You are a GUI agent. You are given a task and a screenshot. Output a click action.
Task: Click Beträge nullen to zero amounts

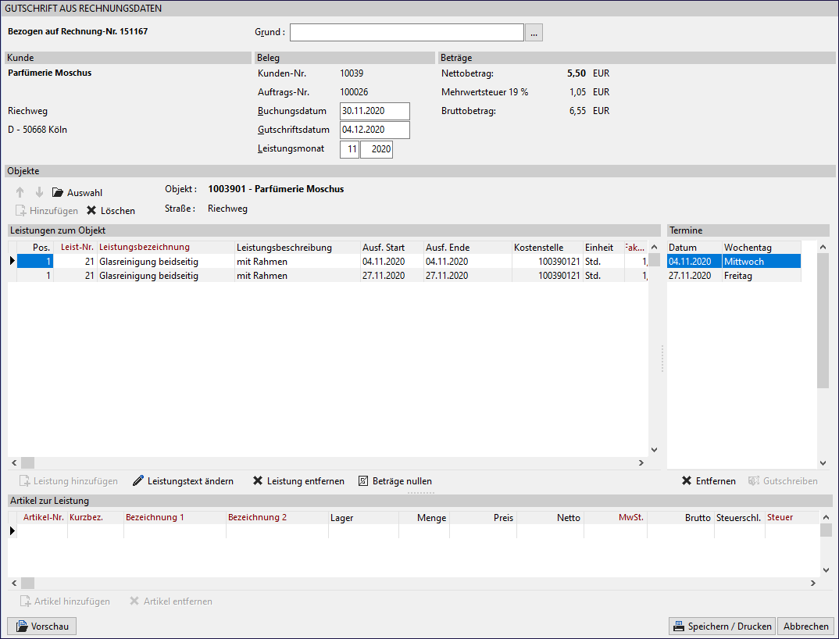pos(395,481)
